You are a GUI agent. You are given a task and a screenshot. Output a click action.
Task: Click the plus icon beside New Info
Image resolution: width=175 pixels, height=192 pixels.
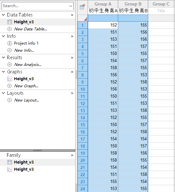click(10, 50)
